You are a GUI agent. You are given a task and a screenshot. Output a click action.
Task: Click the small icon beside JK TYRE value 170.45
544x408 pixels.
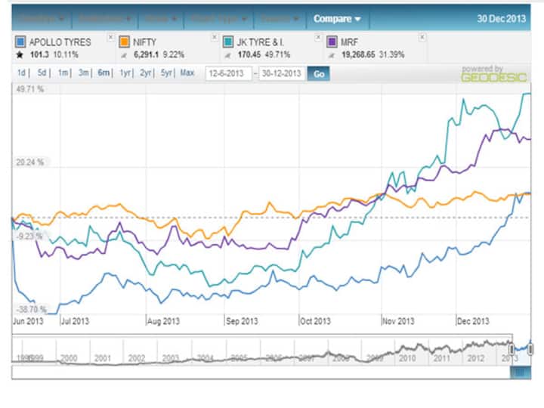coord(228,54)
